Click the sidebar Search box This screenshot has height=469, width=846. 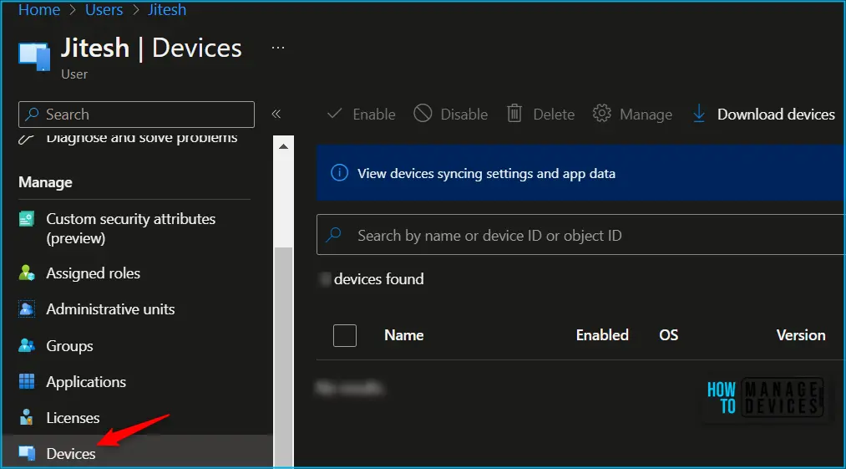(136, 115)
